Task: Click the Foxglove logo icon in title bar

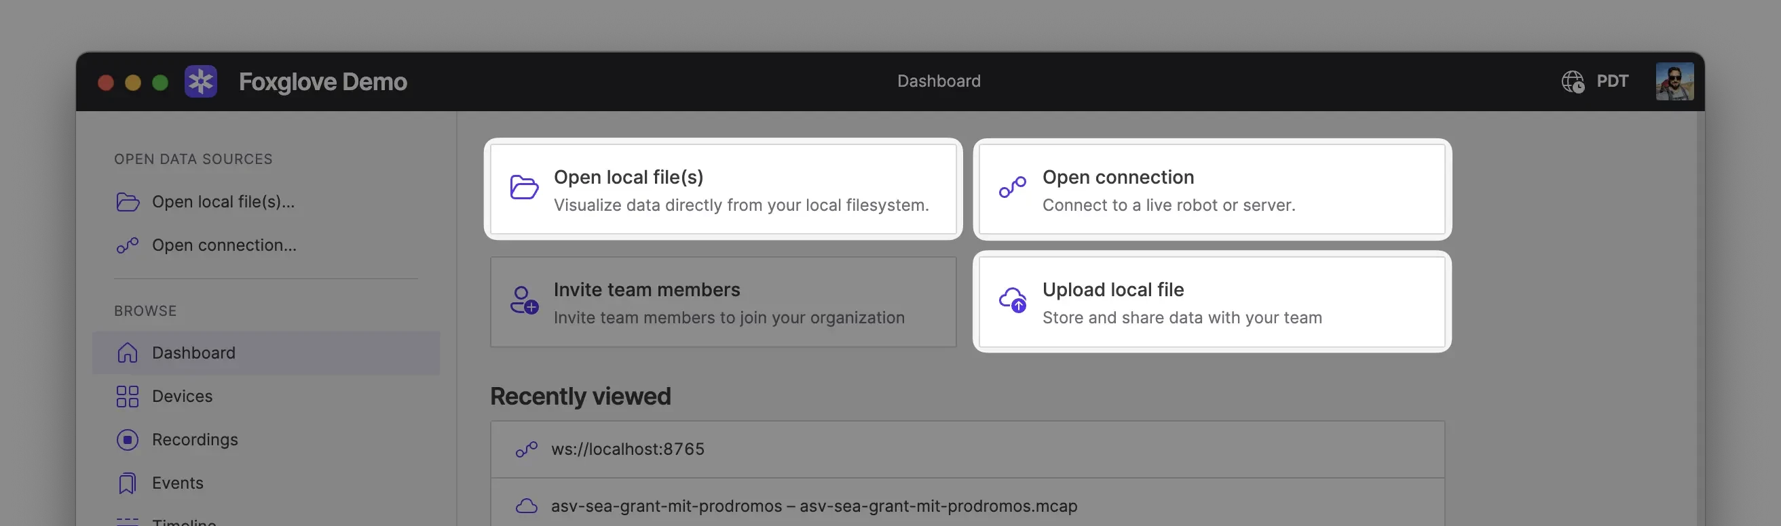Action: 200,81
